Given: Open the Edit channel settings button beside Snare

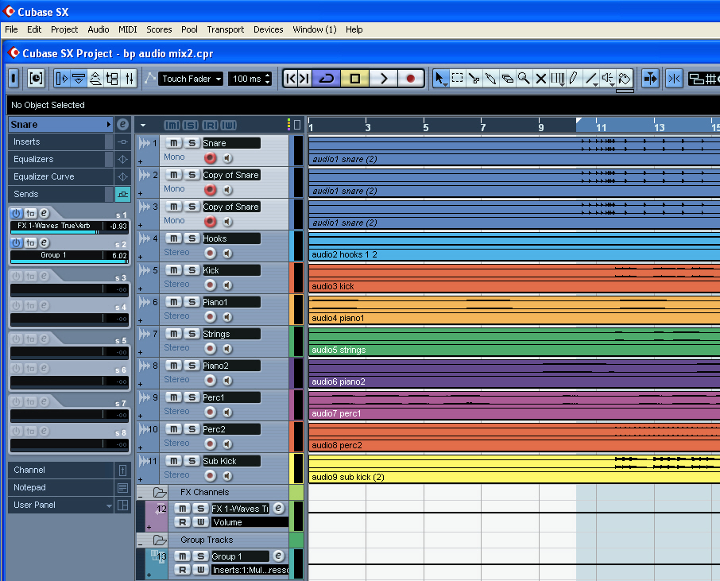Looking at the screenshot, I should tap(122, 125).
